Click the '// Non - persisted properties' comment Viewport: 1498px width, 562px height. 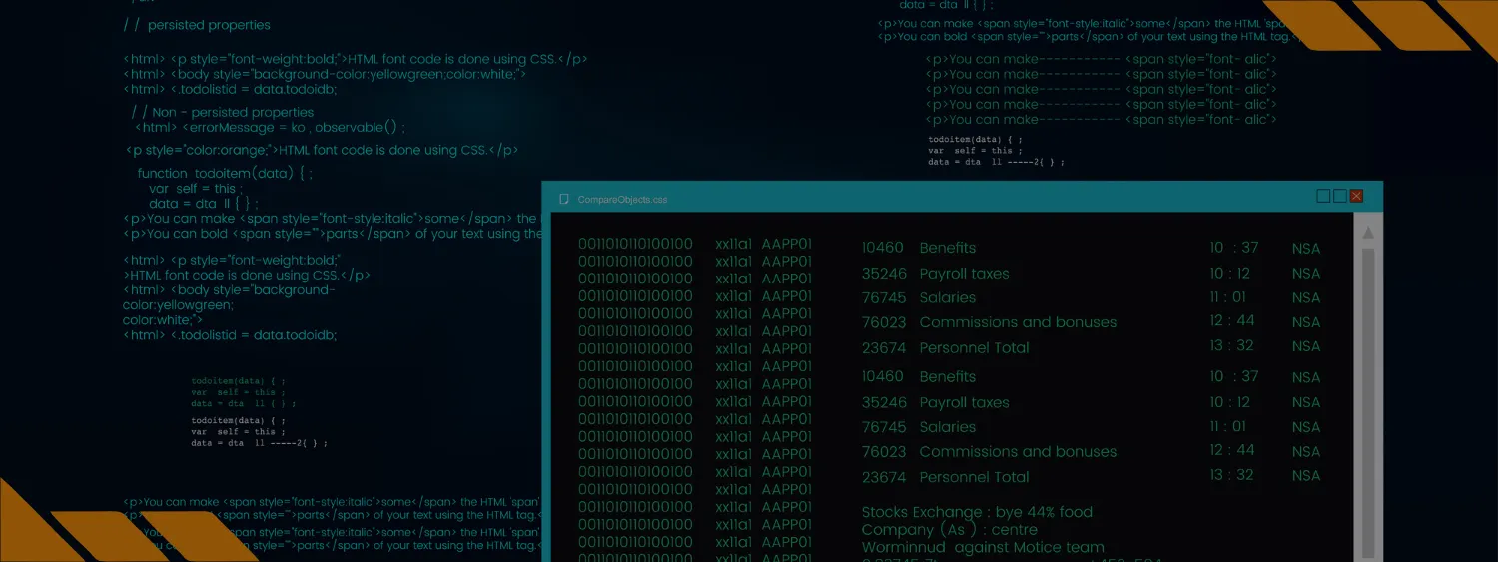coord(222,113)
